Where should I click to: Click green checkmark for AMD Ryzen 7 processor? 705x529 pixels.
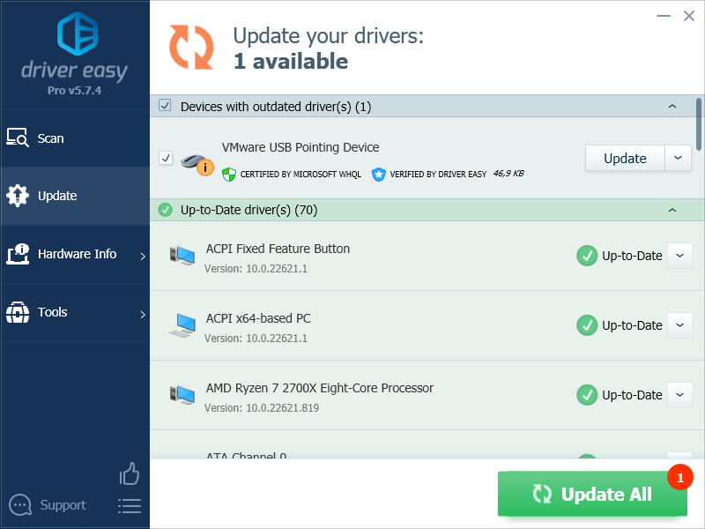coord(587,395)
